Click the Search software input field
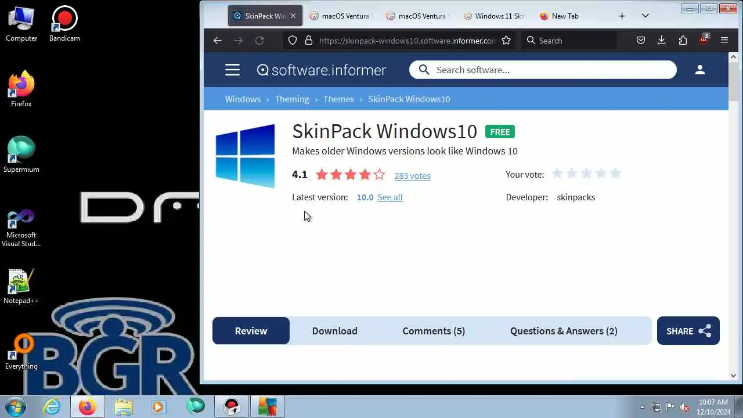 point(543,70)
